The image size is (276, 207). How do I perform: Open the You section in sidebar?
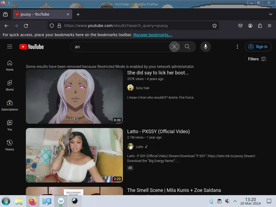10,125
